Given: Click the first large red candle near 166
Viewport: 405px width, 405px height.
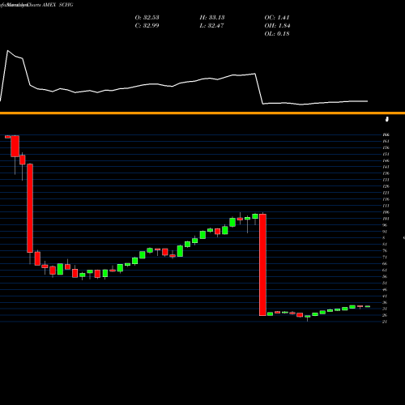Looking at the screenshot, I should coord(15,146).
